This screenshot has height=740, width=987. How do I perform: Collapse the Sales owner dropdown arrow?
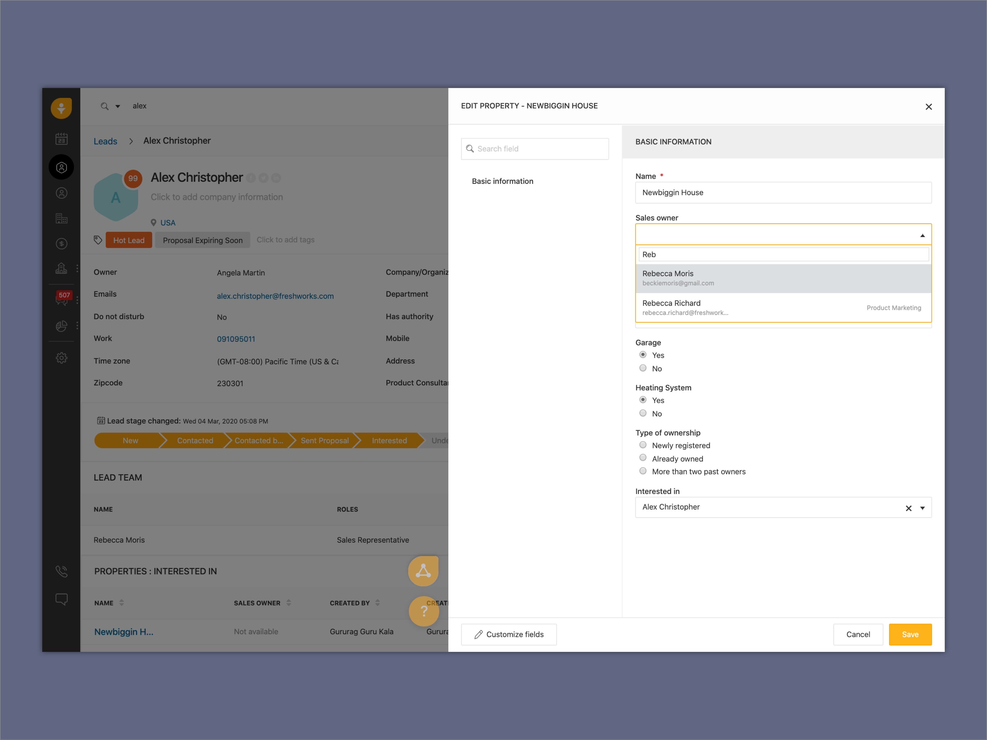pyautogui.click(x=922, y=235)
